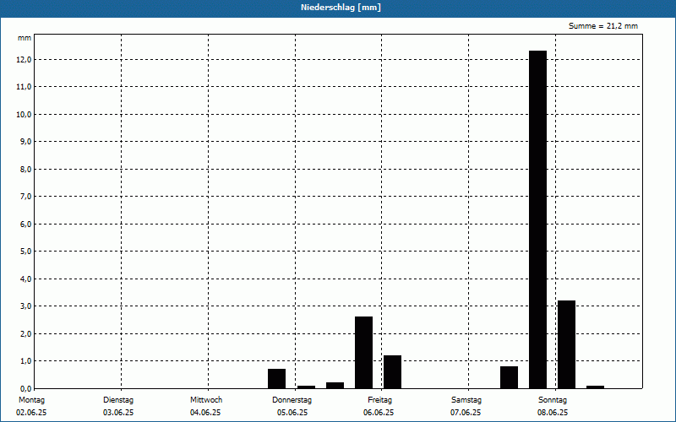This screenshot has width=676, height=422.
Task: Select the tallest bar, above 12 mm
Action: pyautogui.click(x=537, y=219)
